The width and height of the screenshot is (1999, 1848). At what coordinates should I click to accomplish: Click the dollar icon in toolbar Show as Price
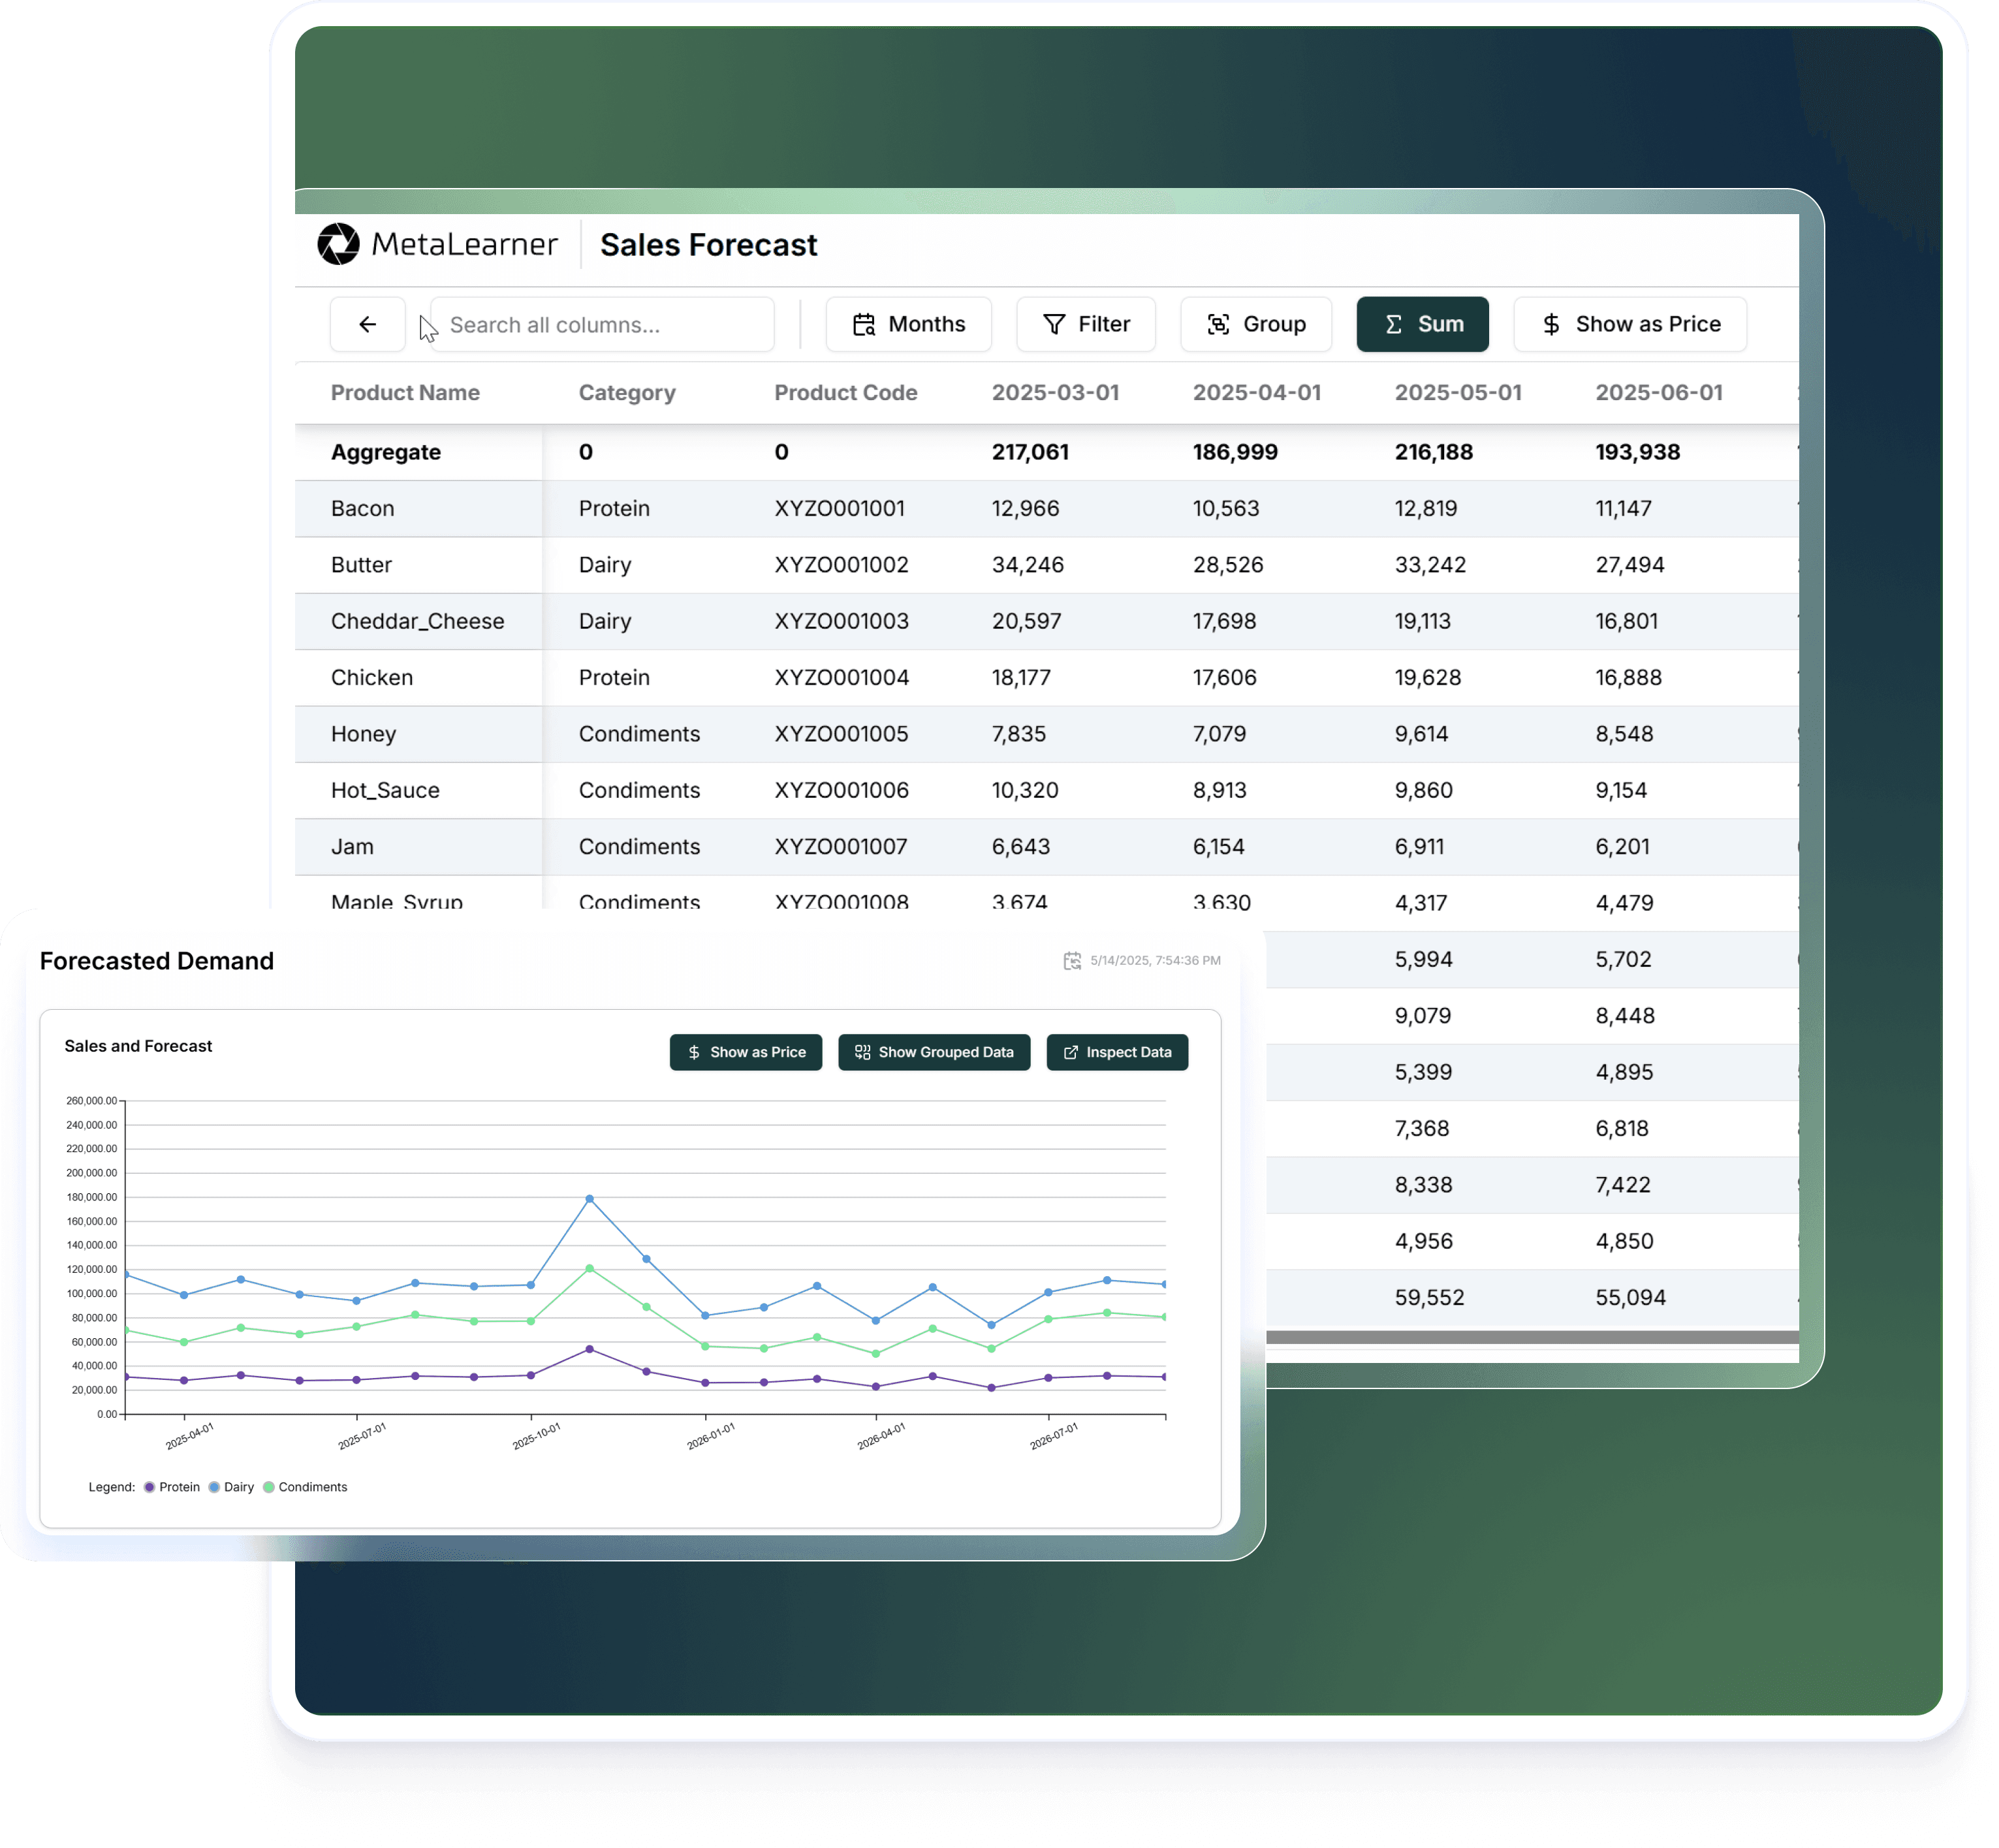coord(1551,324)
